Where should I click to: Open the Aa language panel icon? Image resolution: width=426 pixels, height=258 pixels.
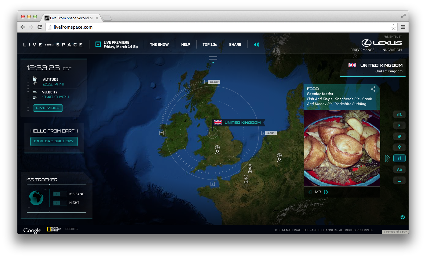point(399,169)
